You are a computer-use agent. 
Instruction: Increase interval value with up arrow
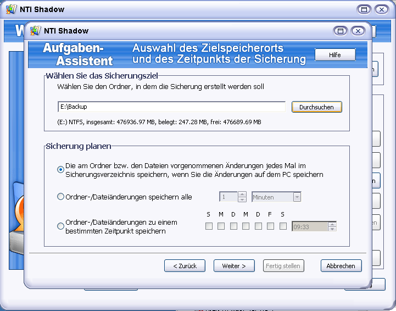pyautogui.click(x=242, y=195)
